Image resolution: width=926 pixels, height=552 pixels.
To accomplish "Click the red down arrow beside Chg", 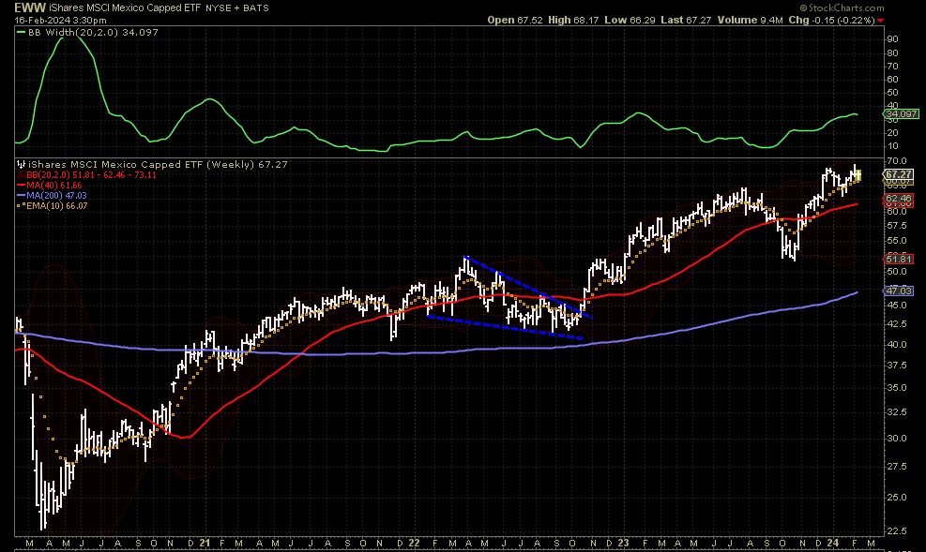I will point(881,21).
